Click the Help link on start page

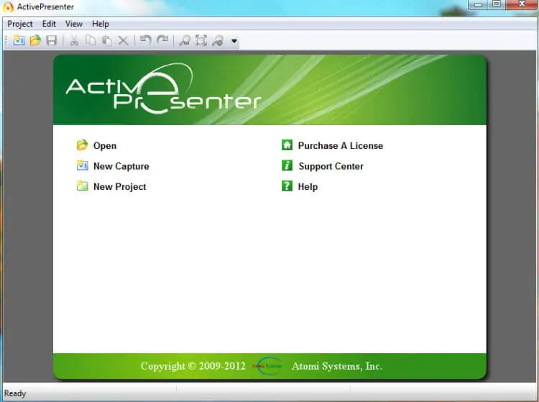[x=308, y=187]
